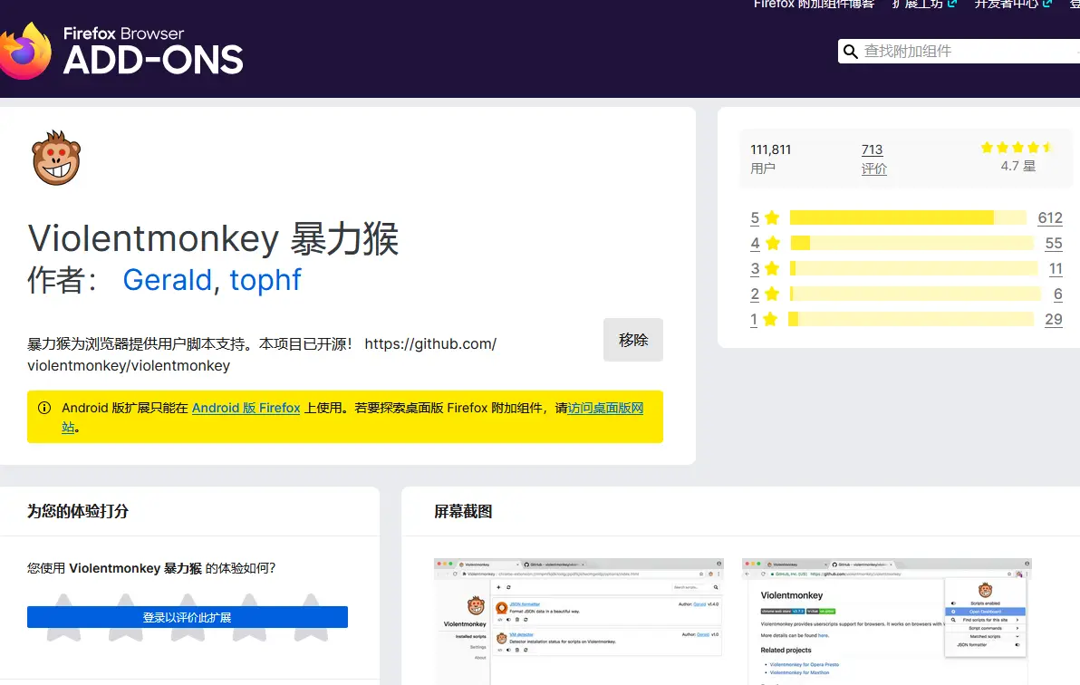Open author tophf's profile link
Viewport: 1080px width, 685px height.
coord(265,281)
